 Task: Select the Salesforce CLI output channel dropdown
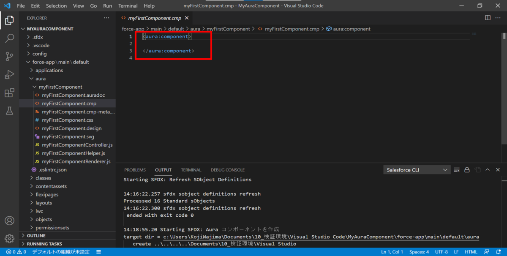point(417,170)
